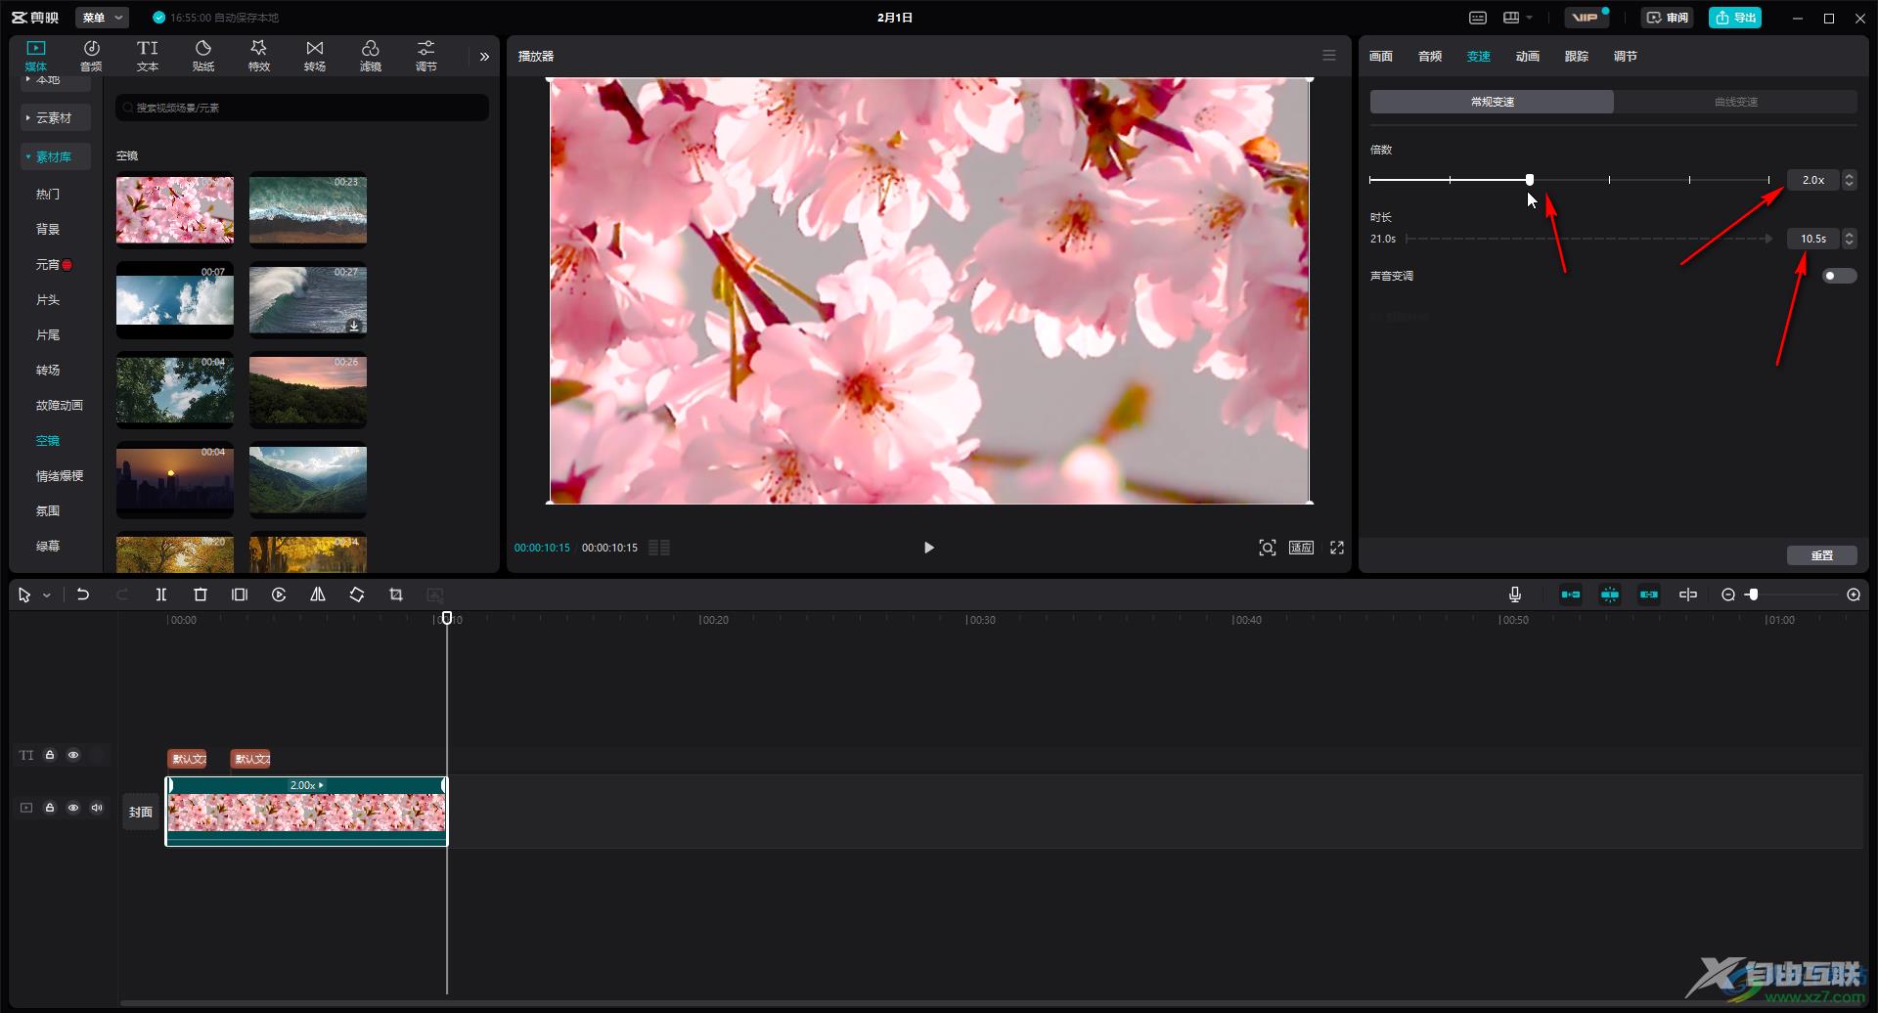The height and width of the screenshot is (1013, 1878).
Task: Click the freeze frame icon in timeline toolbar
Action: (x=240, y=595)
